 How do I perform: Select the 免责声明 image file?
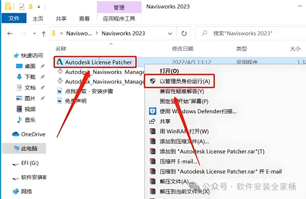[76, 101]
